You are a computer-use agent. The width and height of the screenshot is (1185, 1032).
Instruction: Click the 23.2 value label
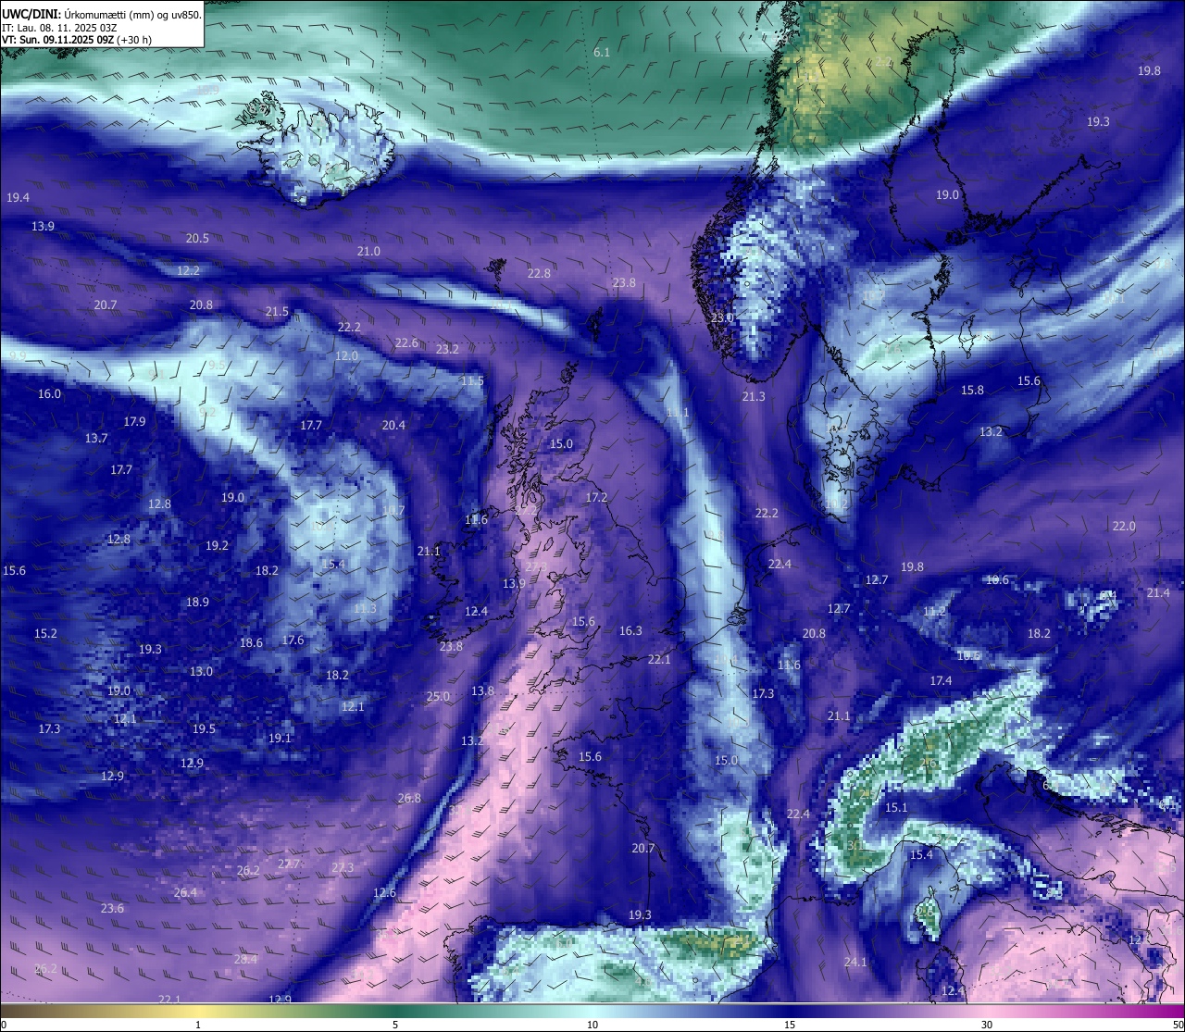tap(447, 350)
